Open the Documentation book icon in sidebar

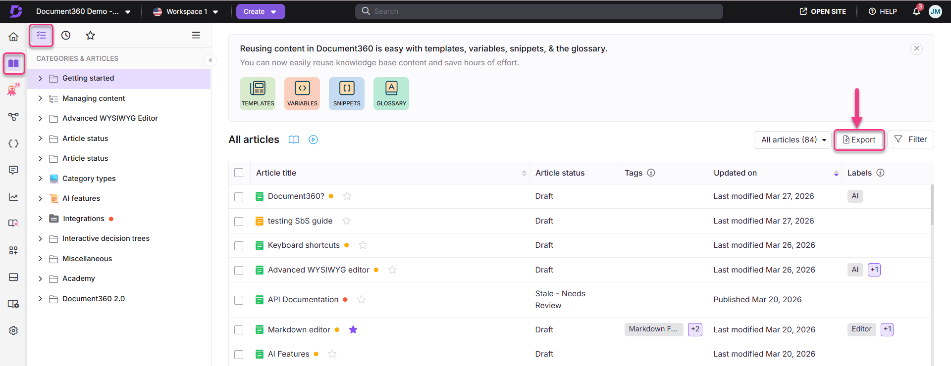click(x=13, y=63)
